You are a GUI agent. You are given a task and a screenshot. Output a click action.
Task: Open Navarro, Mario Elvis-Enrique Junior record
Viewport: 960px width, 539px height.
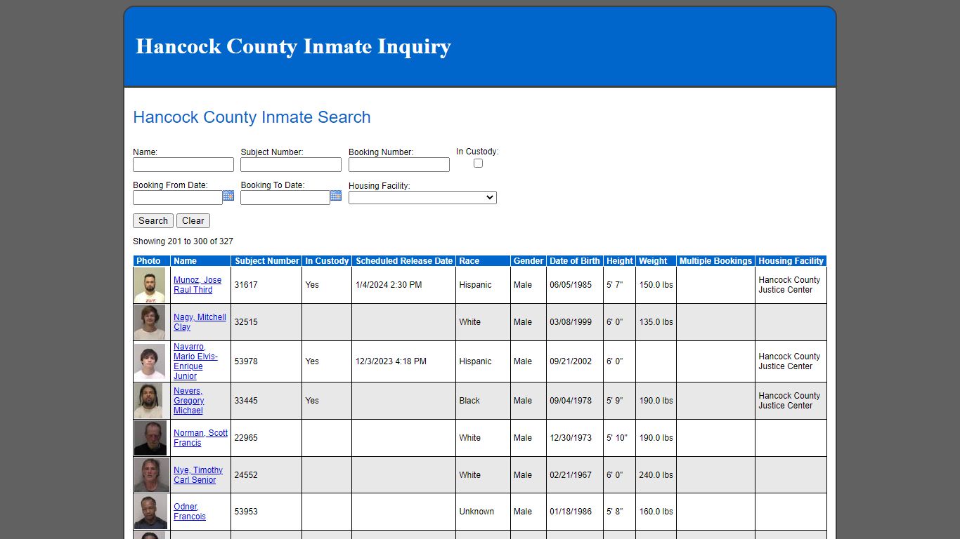[x=195, y=361]
